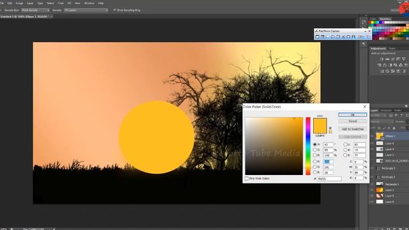The height and width of the screenshot is (230, 409).
Task: Click FastStone Capture active window icon
Action: pos(318,36)
